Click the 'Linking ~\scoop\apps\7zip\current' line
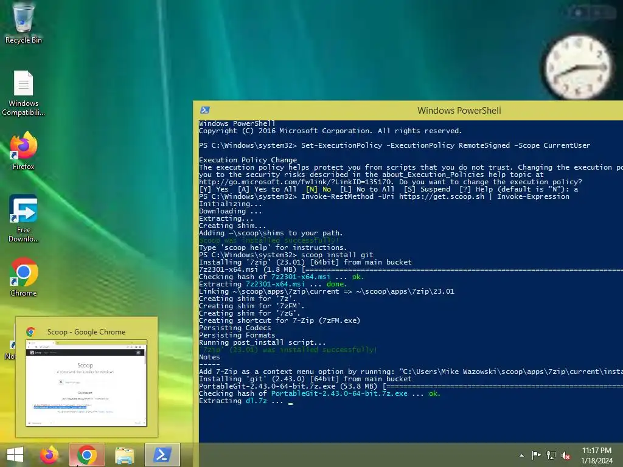The height and width of the screenshot is (467, 623). point(327,291)
